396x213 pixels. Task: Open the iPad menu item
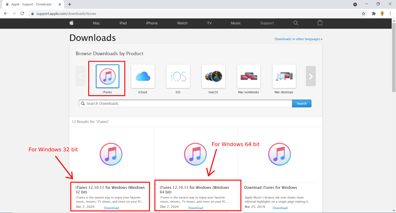click(x=123, y=23)
